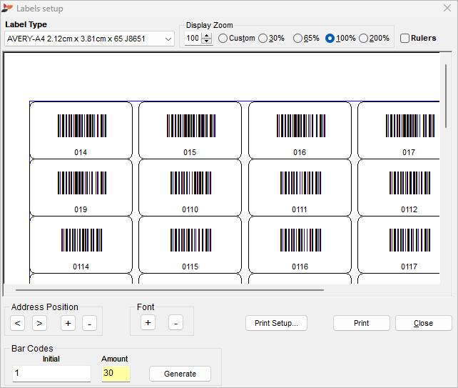Click the Address Position plus button
This screenshot has height=388, width=458.
point(68,323)
